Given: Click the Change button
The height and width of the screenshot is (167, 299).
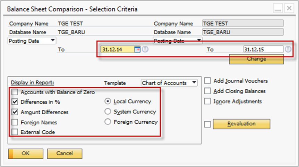Looking at the screenshot, I should click(256, 59).
